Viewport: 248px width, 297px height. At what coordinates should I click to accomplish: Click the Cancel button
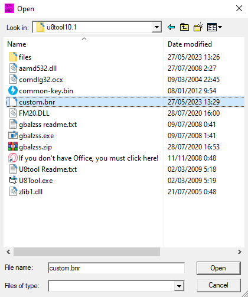[x=218, y=285]
